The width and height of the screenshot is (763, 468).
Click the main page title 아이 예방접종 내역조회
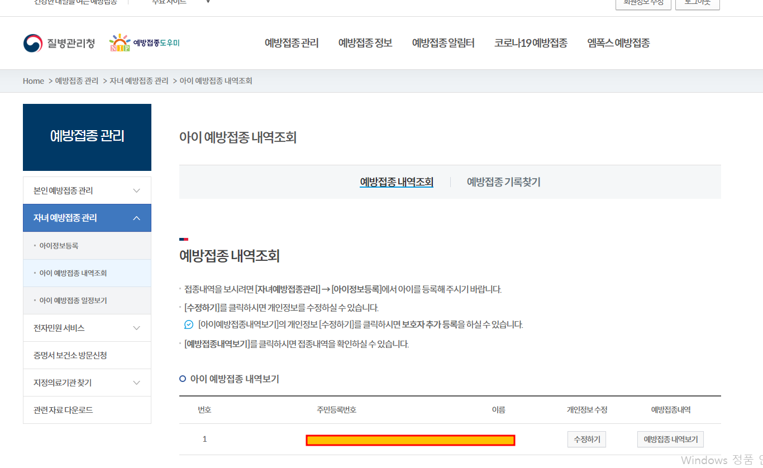coord(238,137)
